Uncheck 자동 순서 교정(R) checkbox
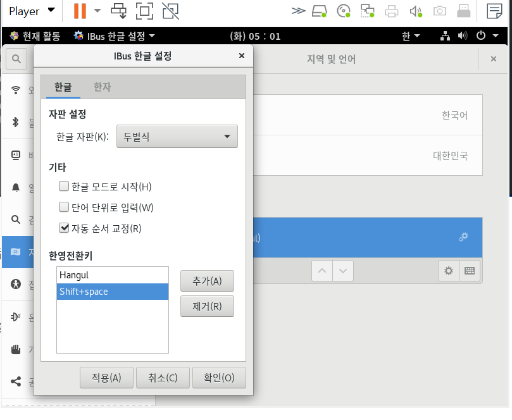The width and height of the screenshot is (512, 420). 64,228
